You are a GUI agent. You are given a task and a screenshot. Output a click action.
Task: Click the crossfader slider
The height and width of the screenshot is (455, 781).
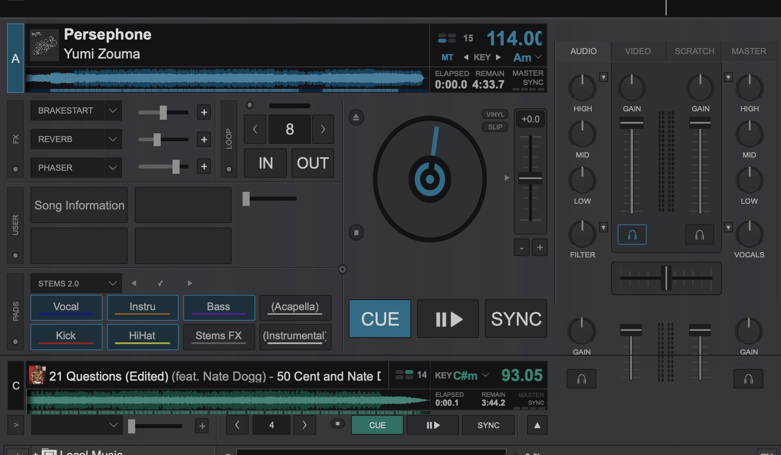pyautogui.click(x=666, y=278)
